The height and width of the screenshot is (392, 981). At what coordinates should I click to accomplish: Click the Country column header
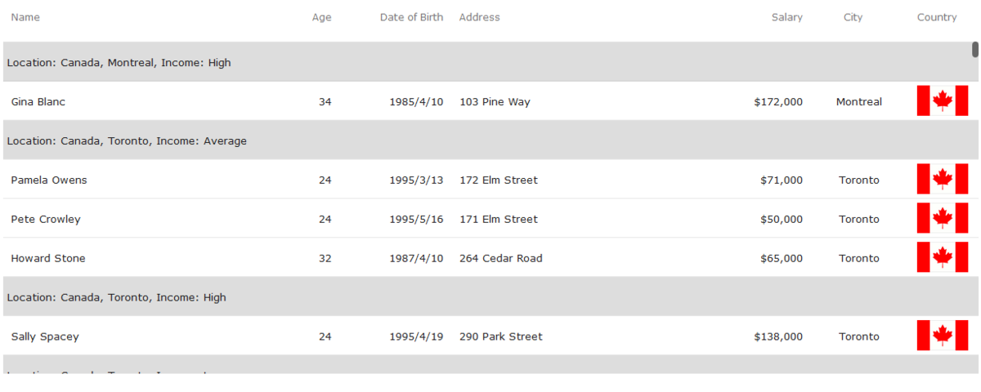click(x=936, y=17)
